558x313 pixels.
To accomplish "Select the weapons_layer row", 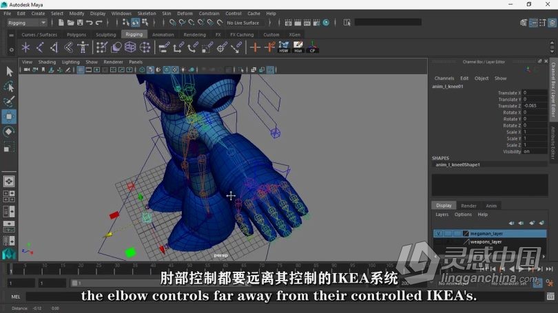I will 490,241.
